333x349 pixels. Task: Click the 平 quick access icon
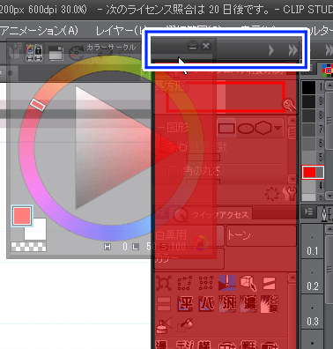click(185, 304)
